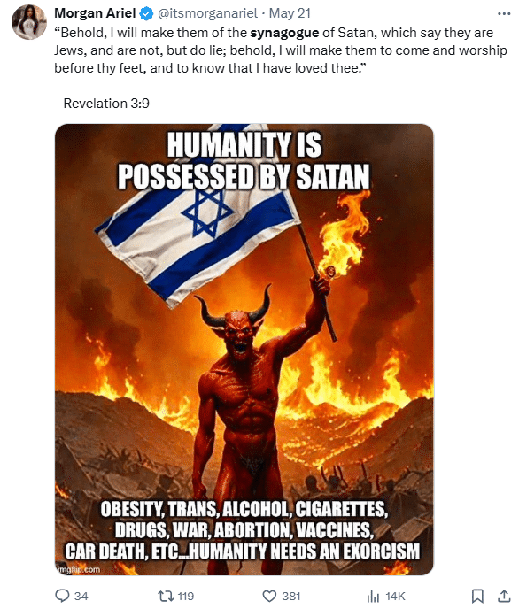View analytics via the bar chart icon
Image resolution: width=519 pixels, height=609 pixels.
click(x=373, y=596)
